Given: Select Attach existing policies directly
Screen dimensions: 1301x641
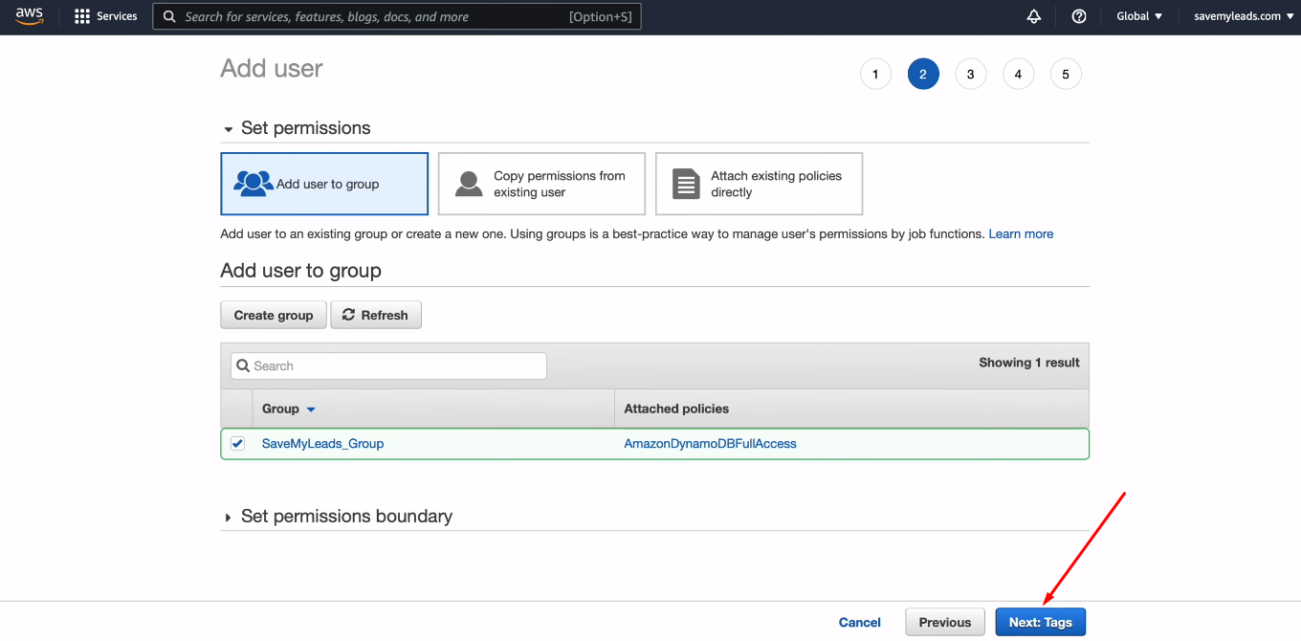Looking at the screenshot, I should point(759,184).
